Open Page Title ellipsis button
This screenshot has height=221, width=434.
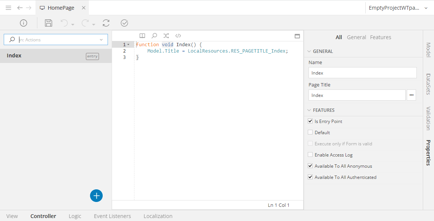click(x=412, y=95)
